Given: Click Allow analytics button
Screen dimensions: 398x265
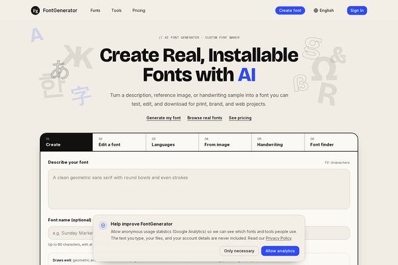Looking at the screenshot, I should [x=280, y=251].
